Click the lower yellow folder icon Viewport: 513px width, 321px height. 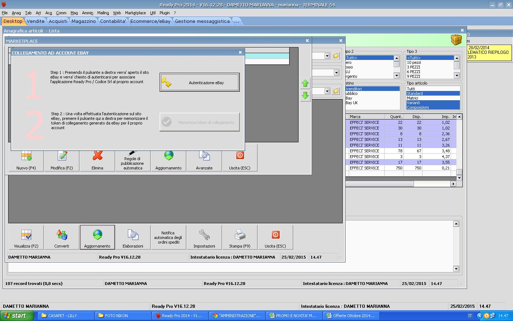[x=336, y=91]
